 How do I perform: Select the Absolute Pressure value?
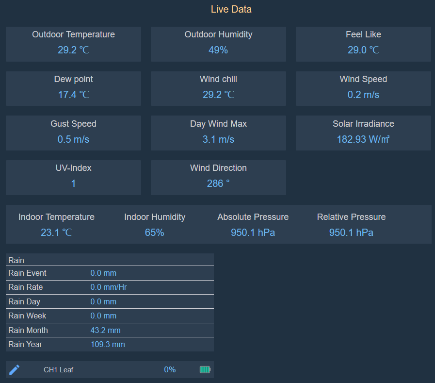[253, 233]
